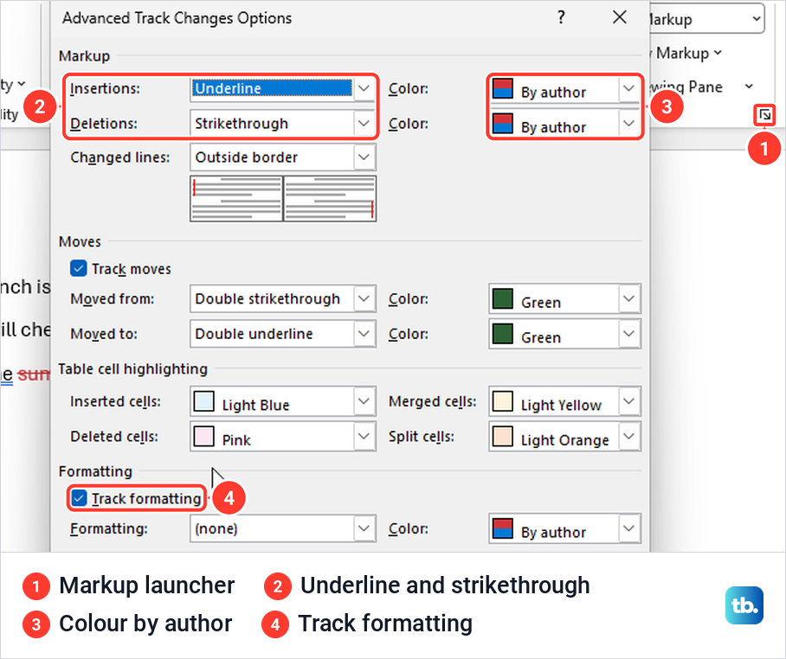Viewport: 786px width, 659px height.
Task: Click the Track moves label text
Action: point(132,269)
